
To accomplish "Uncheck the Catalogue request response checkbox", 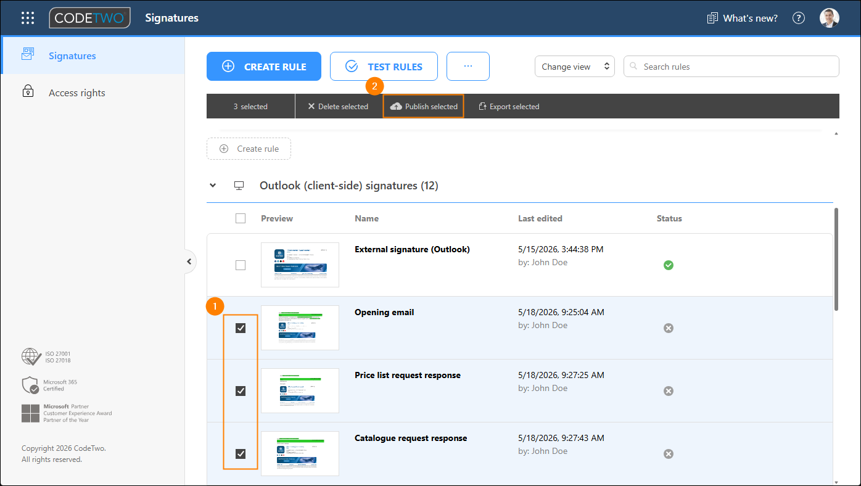I will pos(241,454).
